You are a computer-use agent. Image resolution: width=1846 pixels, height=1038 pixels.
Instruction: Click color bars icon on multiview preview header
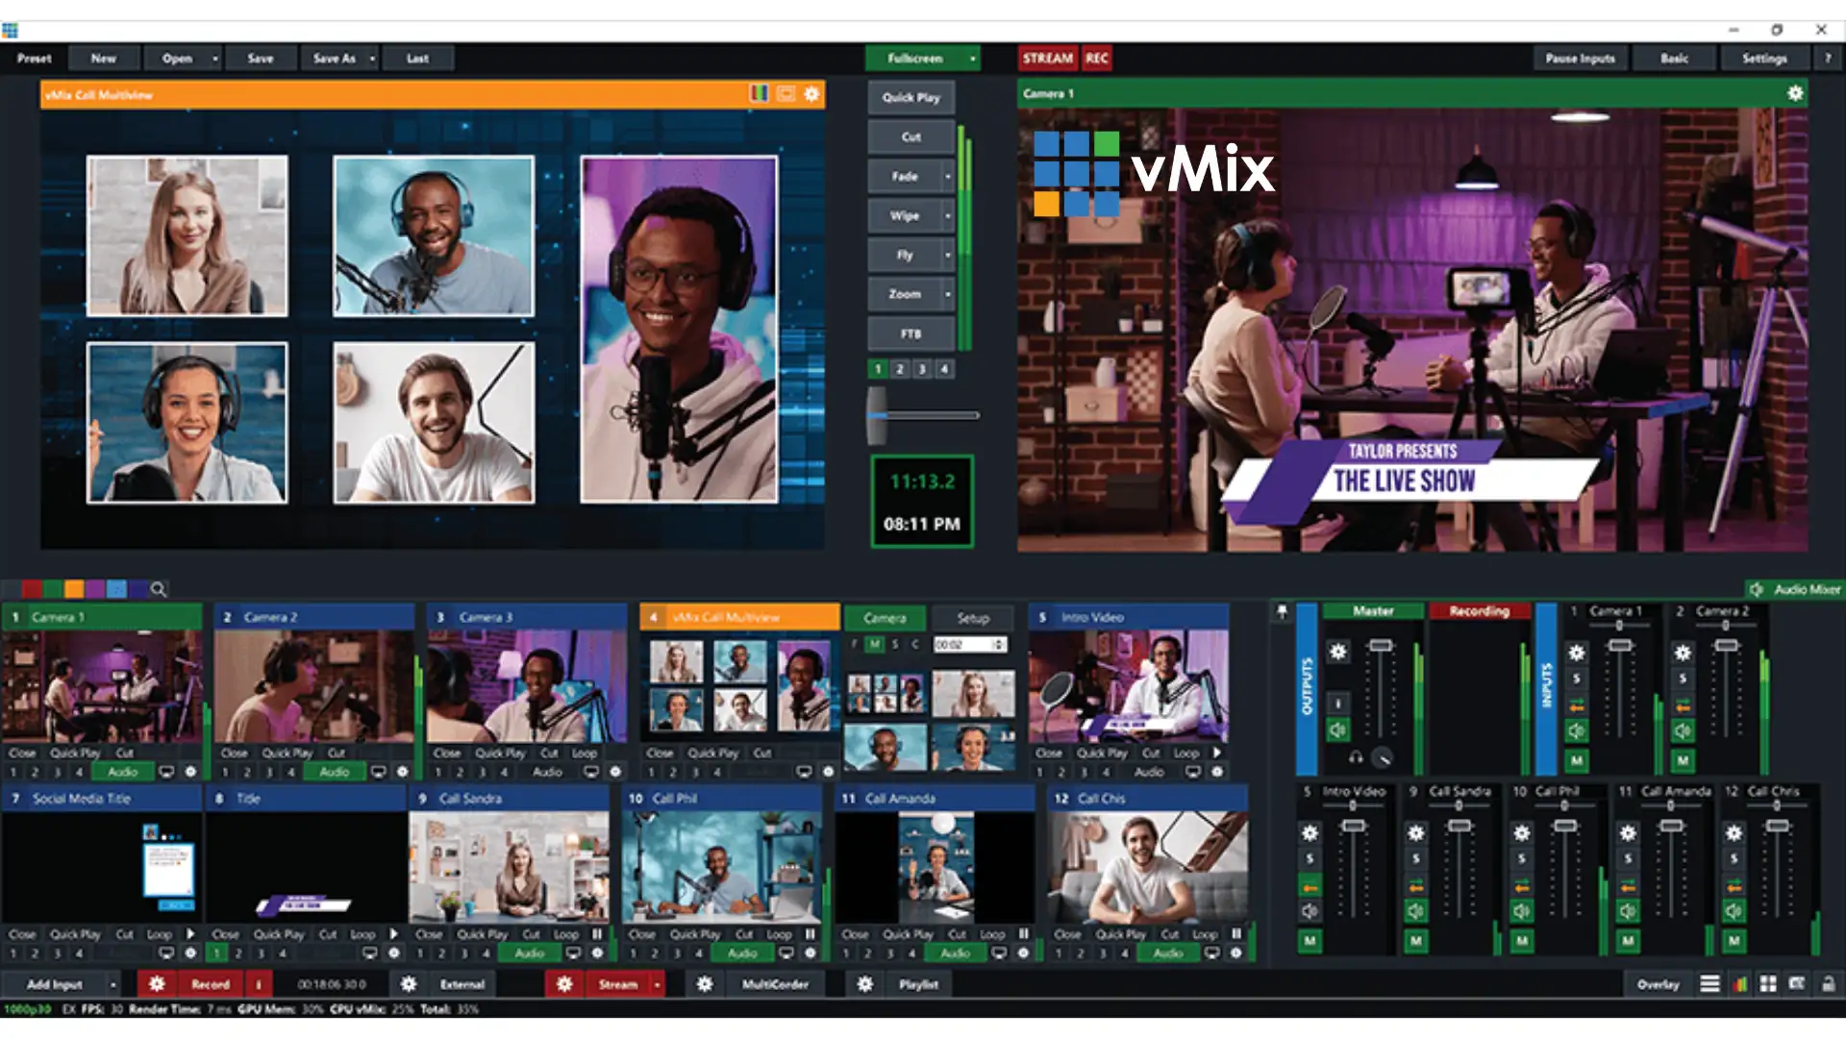click(x=759, y=94)
